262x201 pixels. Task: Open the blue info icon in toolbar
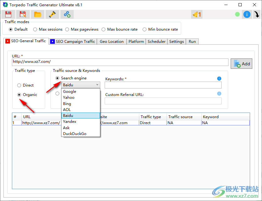pos(247,14)
